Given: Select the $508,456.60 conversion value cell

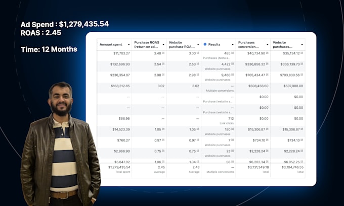Looking at the screenshot, I should (258, 86).
